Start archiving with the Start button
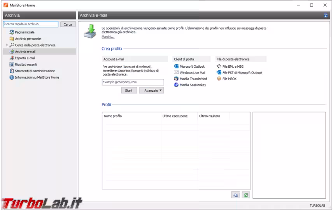Viewport: 333px width, 210px height. click(129, 91)
